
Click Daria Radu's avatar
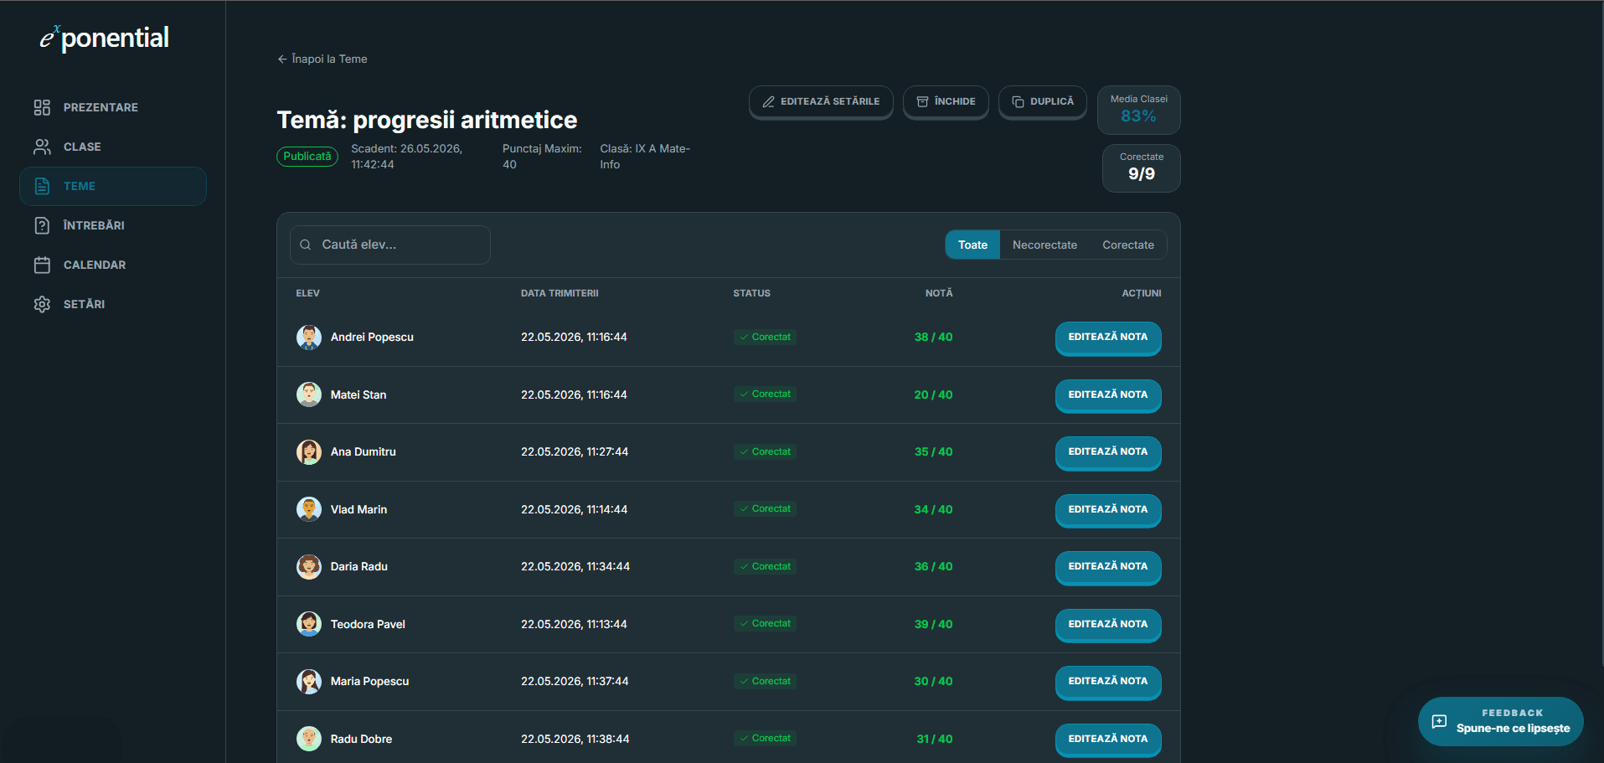tap(309, 567)
